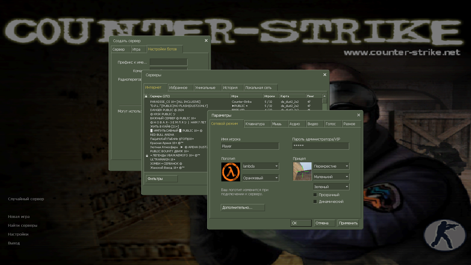The height and width of the screenshot is (265, 471).
Task: Select Найти серверы in the main menu
Action: (22, 225)
